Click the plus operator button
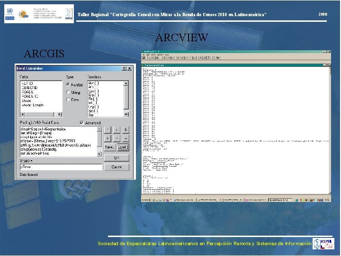This screenshot has height=256, width=341. (x=108, y=138)
